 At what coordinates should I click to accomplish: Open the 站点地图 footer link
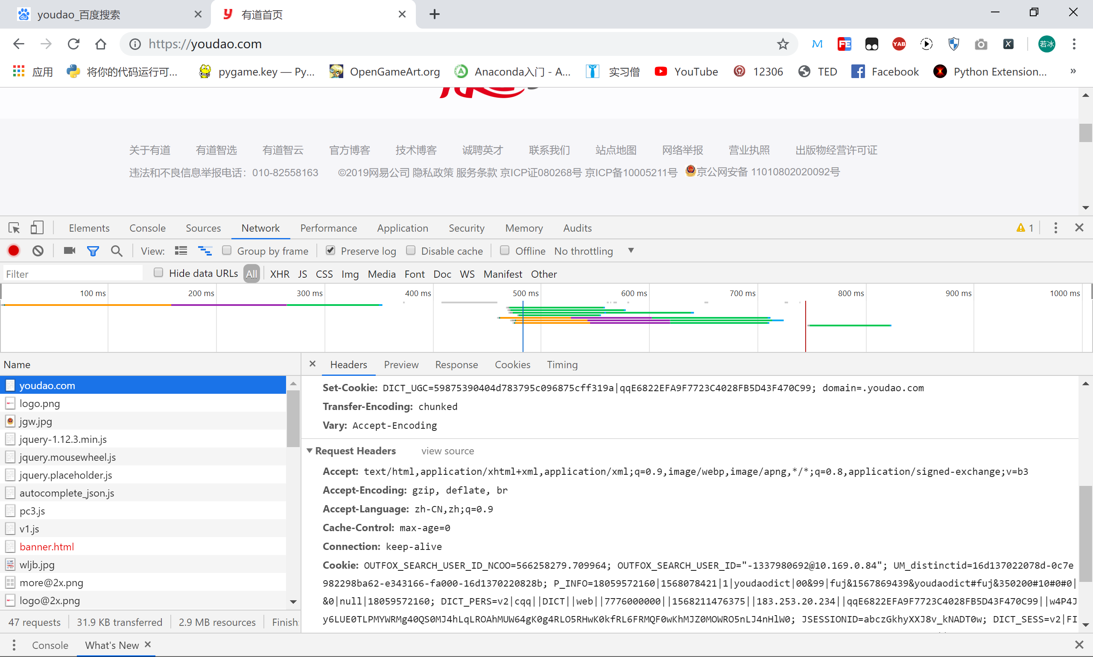point(616,150)
